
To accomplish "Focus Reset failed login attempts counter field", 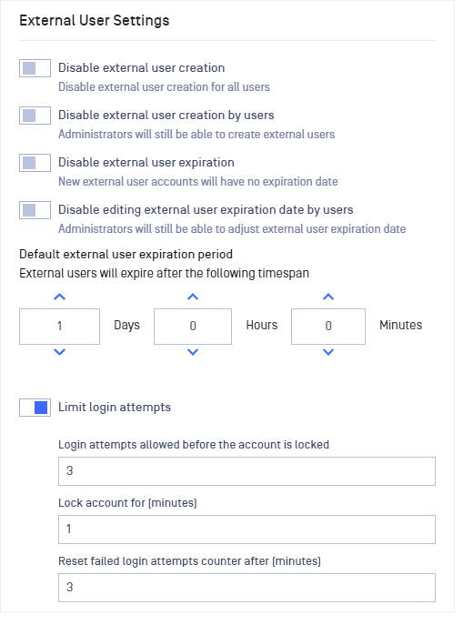I will click(247, 588).
